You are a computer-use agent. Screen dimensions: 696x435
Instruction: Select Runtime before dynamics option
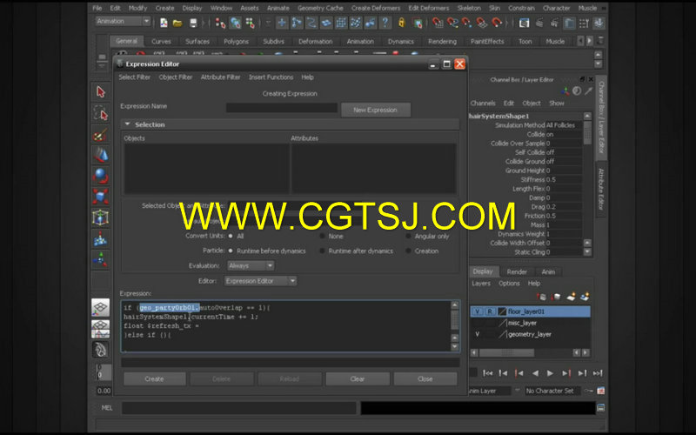click(x=231, y=251)
